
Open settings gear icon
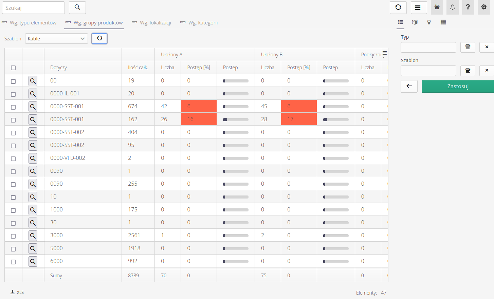coord(484,7)
